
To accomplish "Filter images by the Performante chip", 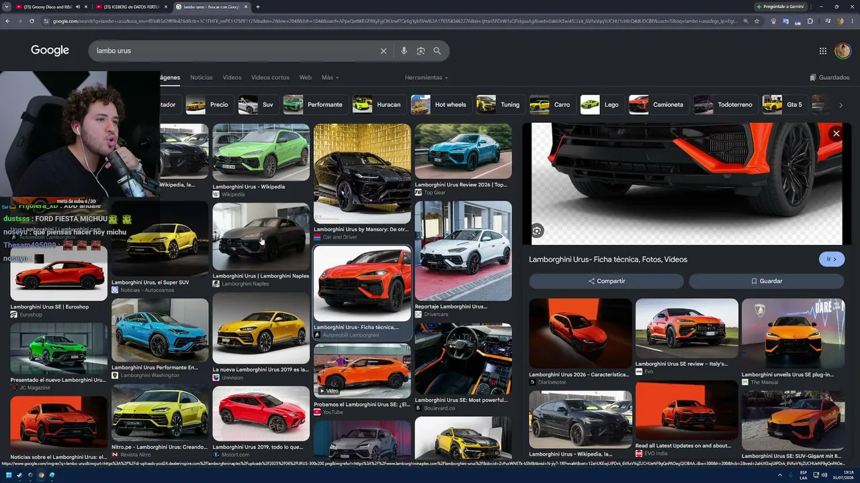I will tap(314, 105).
